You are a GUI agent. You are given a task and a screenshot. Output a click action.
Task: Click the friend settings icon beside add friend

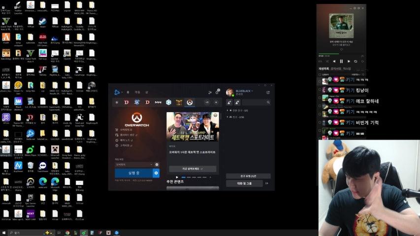(237, 102)
